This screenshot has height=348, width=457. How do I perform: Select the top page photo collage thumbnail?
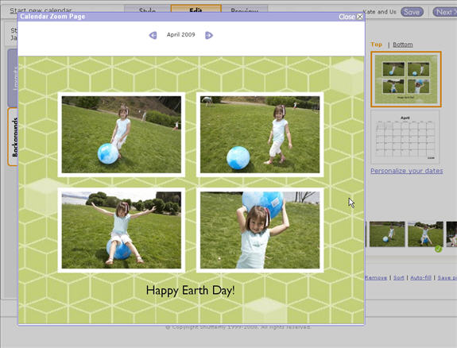tap(406, 79)
